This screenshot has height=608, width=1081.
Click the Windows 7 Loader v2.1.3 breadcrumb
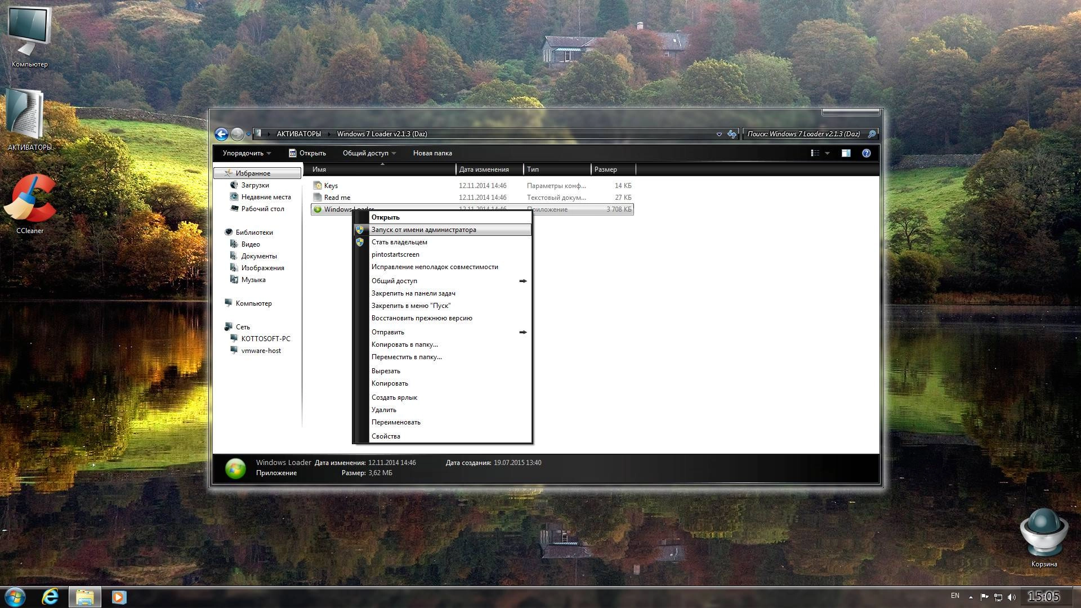(x=382, y=134)
